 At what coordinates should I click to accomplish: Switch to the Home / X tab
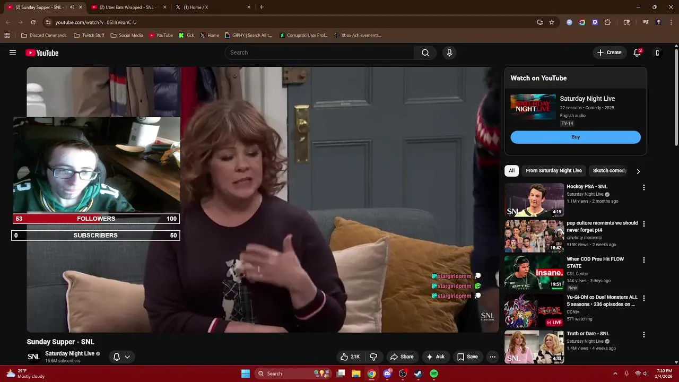[212, 7]
